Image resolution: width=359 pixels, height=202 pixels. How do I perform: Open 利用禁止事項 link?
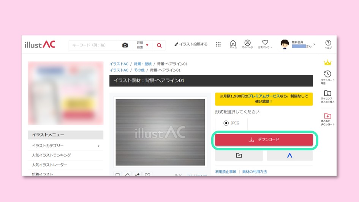[x=226, y=172]
